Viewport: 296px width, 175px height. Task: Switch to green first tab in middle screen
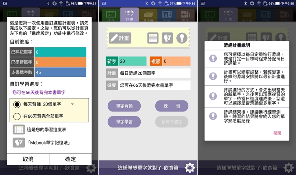pos(111,15)
